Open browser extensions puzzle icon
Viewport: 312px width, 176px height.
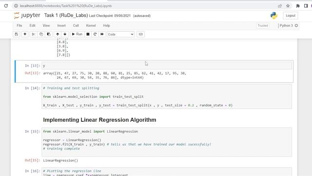pos(298,6)
